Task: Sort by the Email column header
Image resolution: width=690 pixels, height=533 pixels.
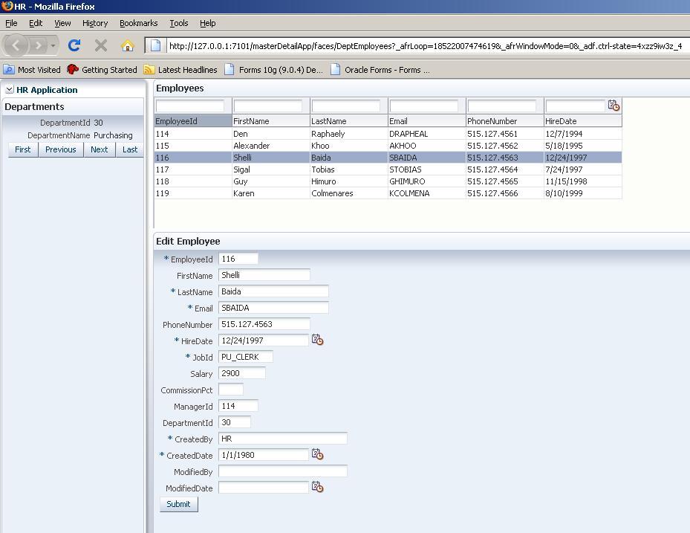Action: [x=427, y=121]
